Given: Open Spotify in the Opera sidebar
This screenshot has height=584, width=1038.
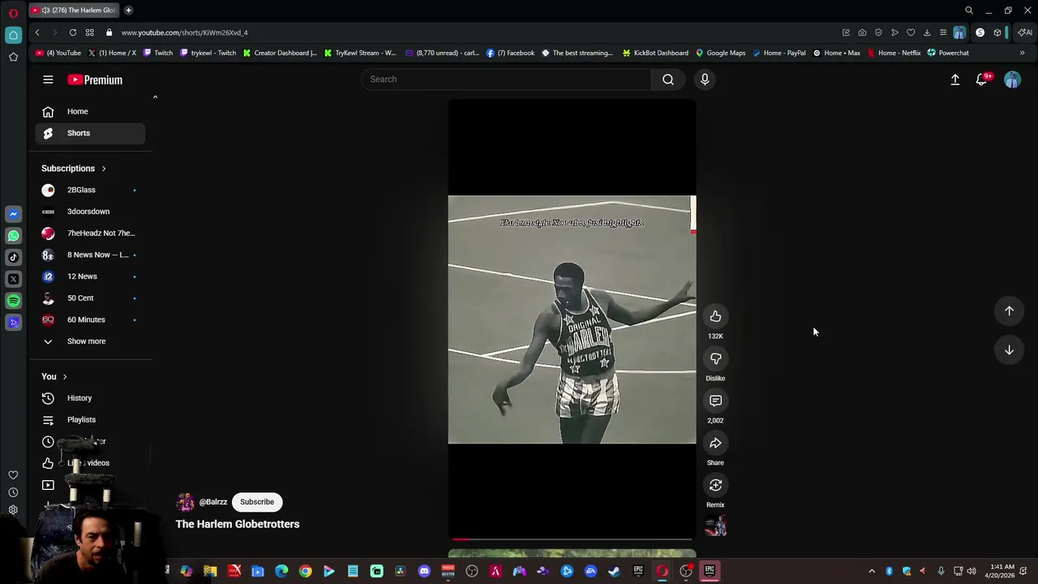Looking at the screenshot, I should (13, 301).
